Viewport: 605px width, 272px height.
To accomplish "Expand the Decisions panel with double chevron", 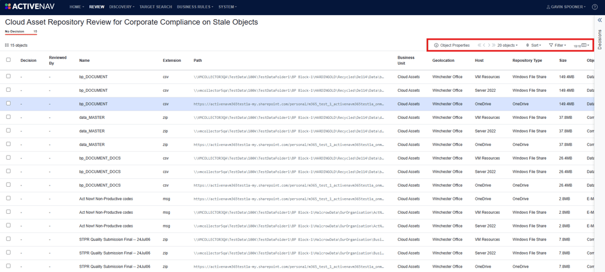I will pos(599,20).
